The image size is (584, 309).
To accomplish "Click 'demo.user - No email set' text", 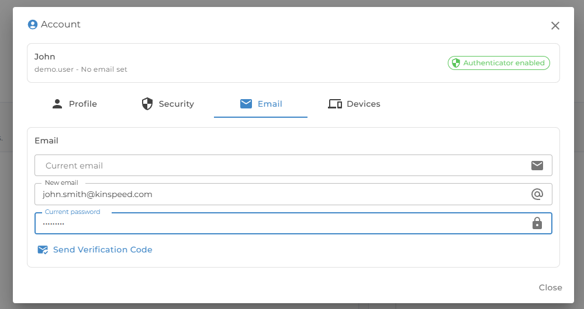I will click(x=81, y=69).
